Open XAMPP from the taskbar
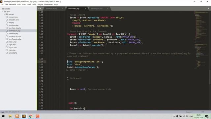The width and height of the screenshot is (211, 119). [x=17, y=116]
